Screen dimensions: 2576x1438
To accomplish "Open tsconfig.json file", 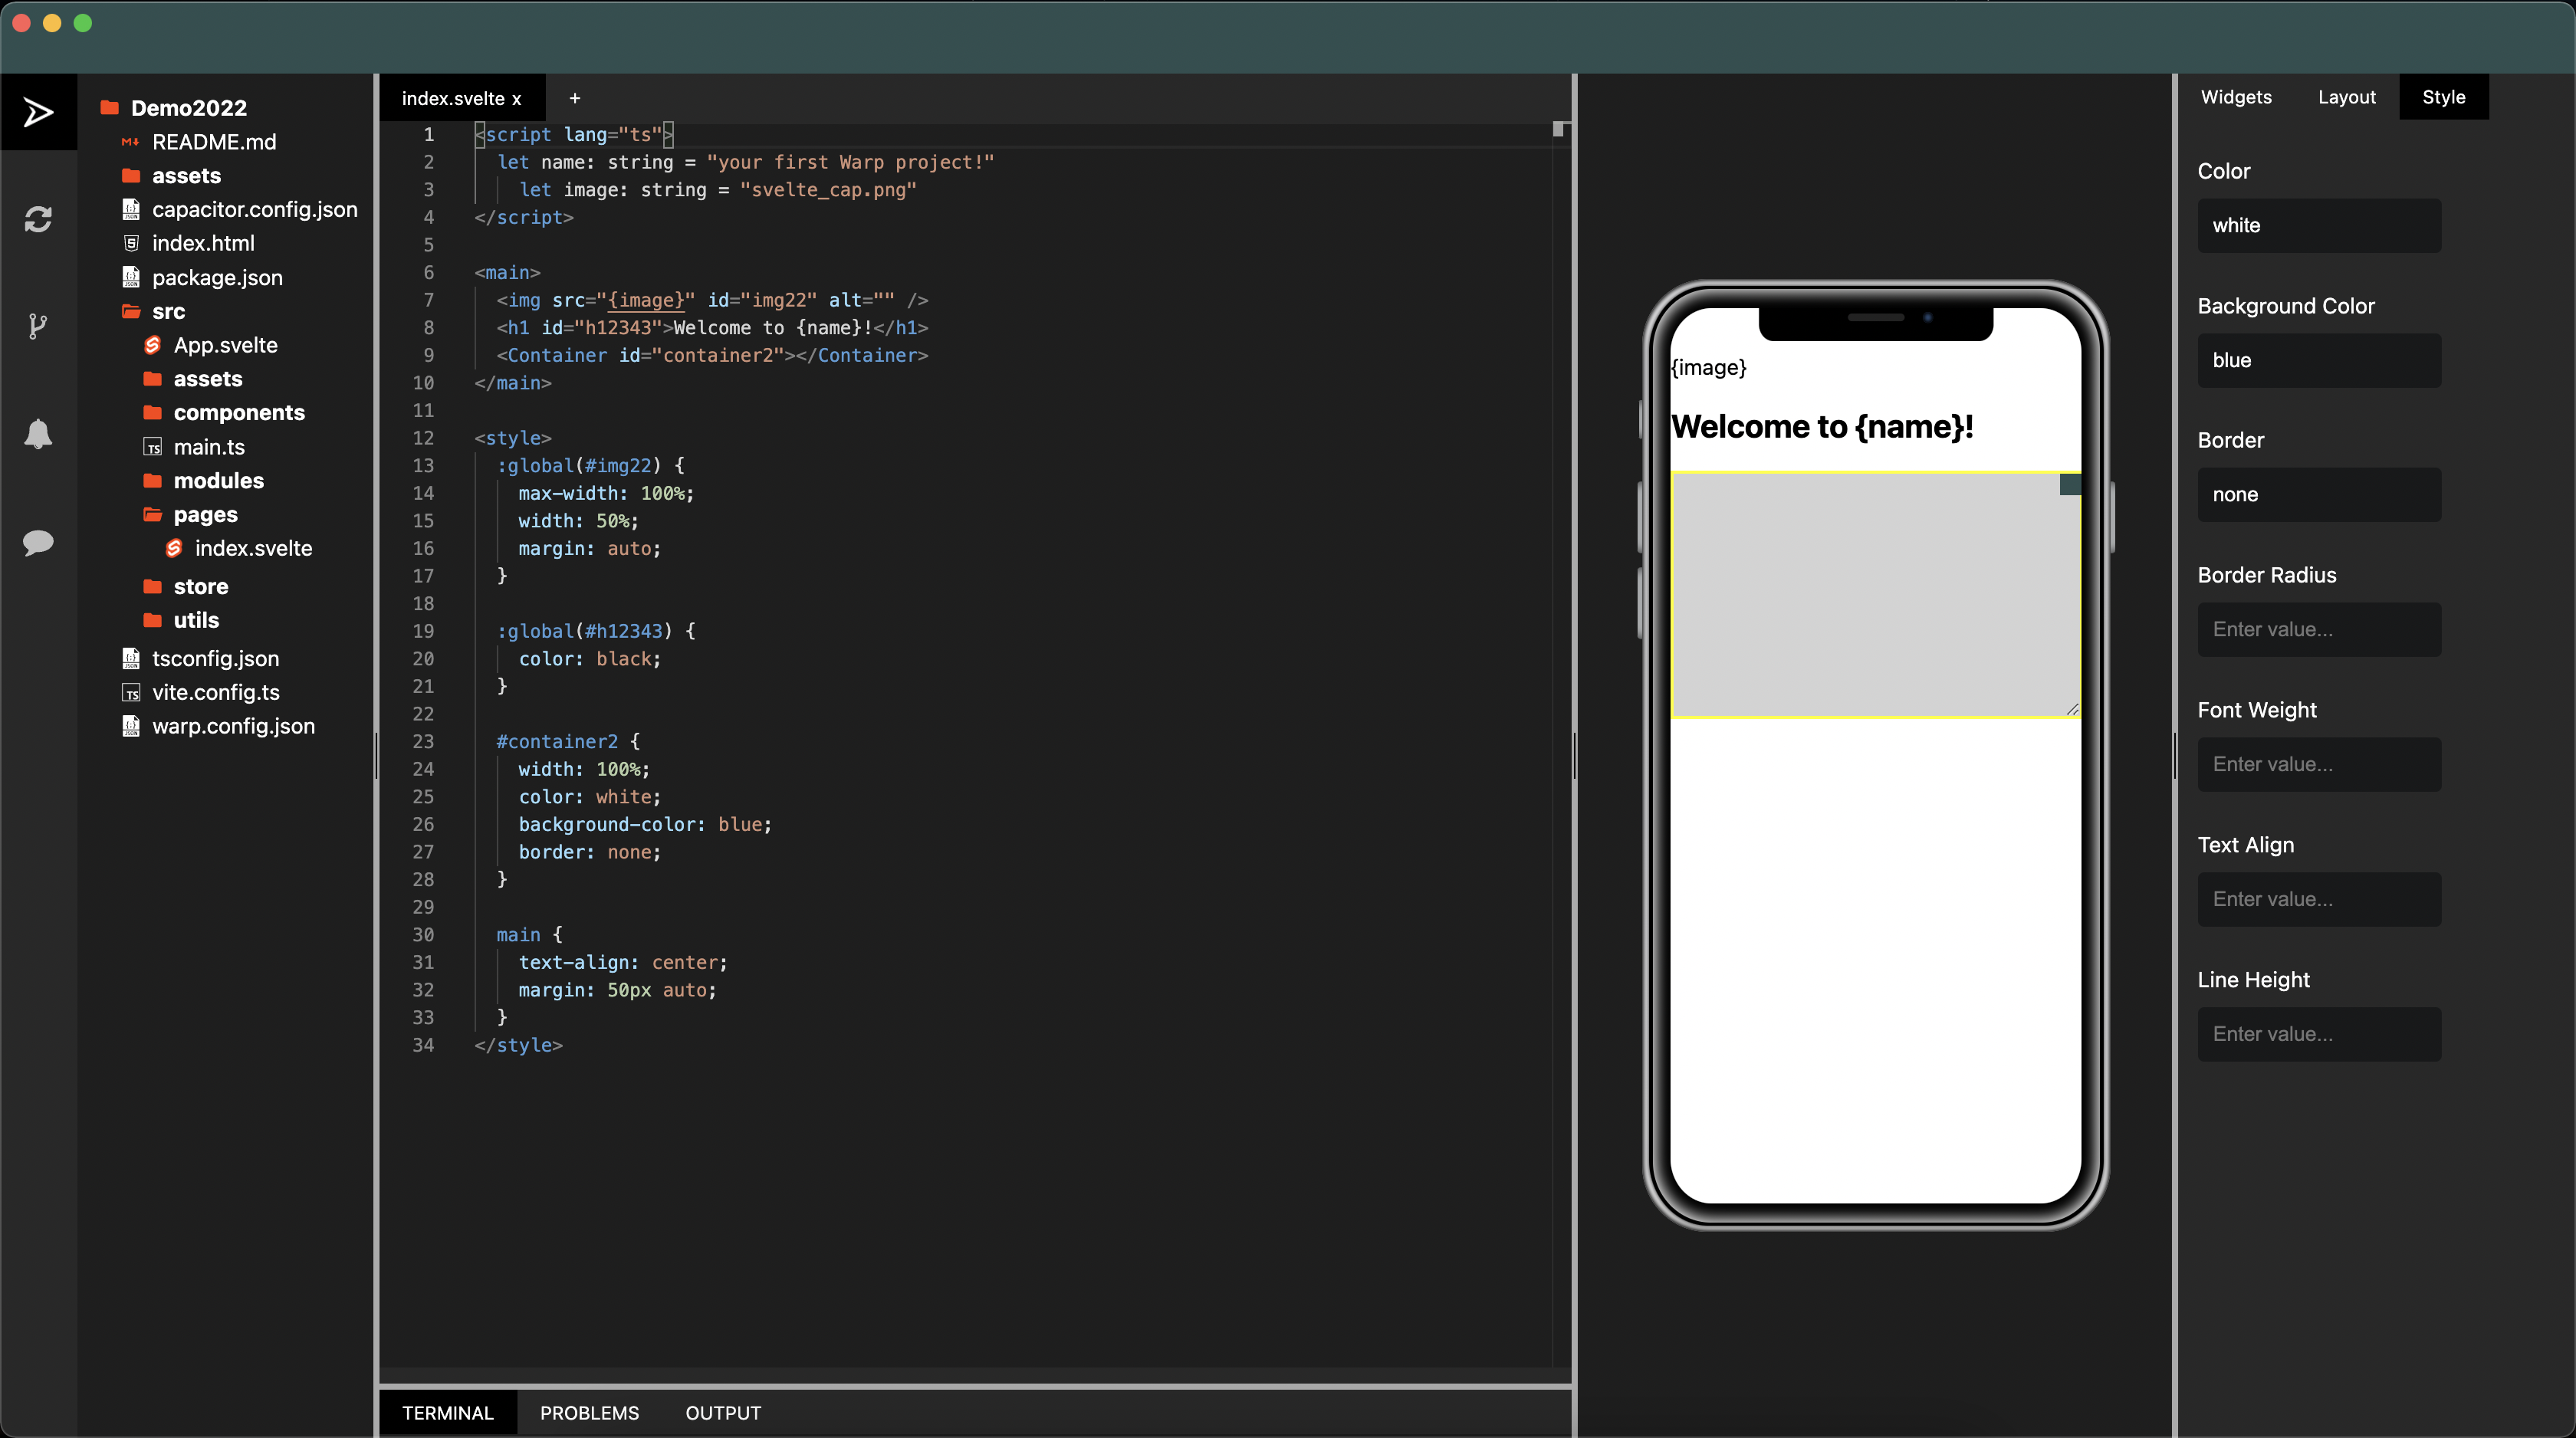I will [215, 658].
